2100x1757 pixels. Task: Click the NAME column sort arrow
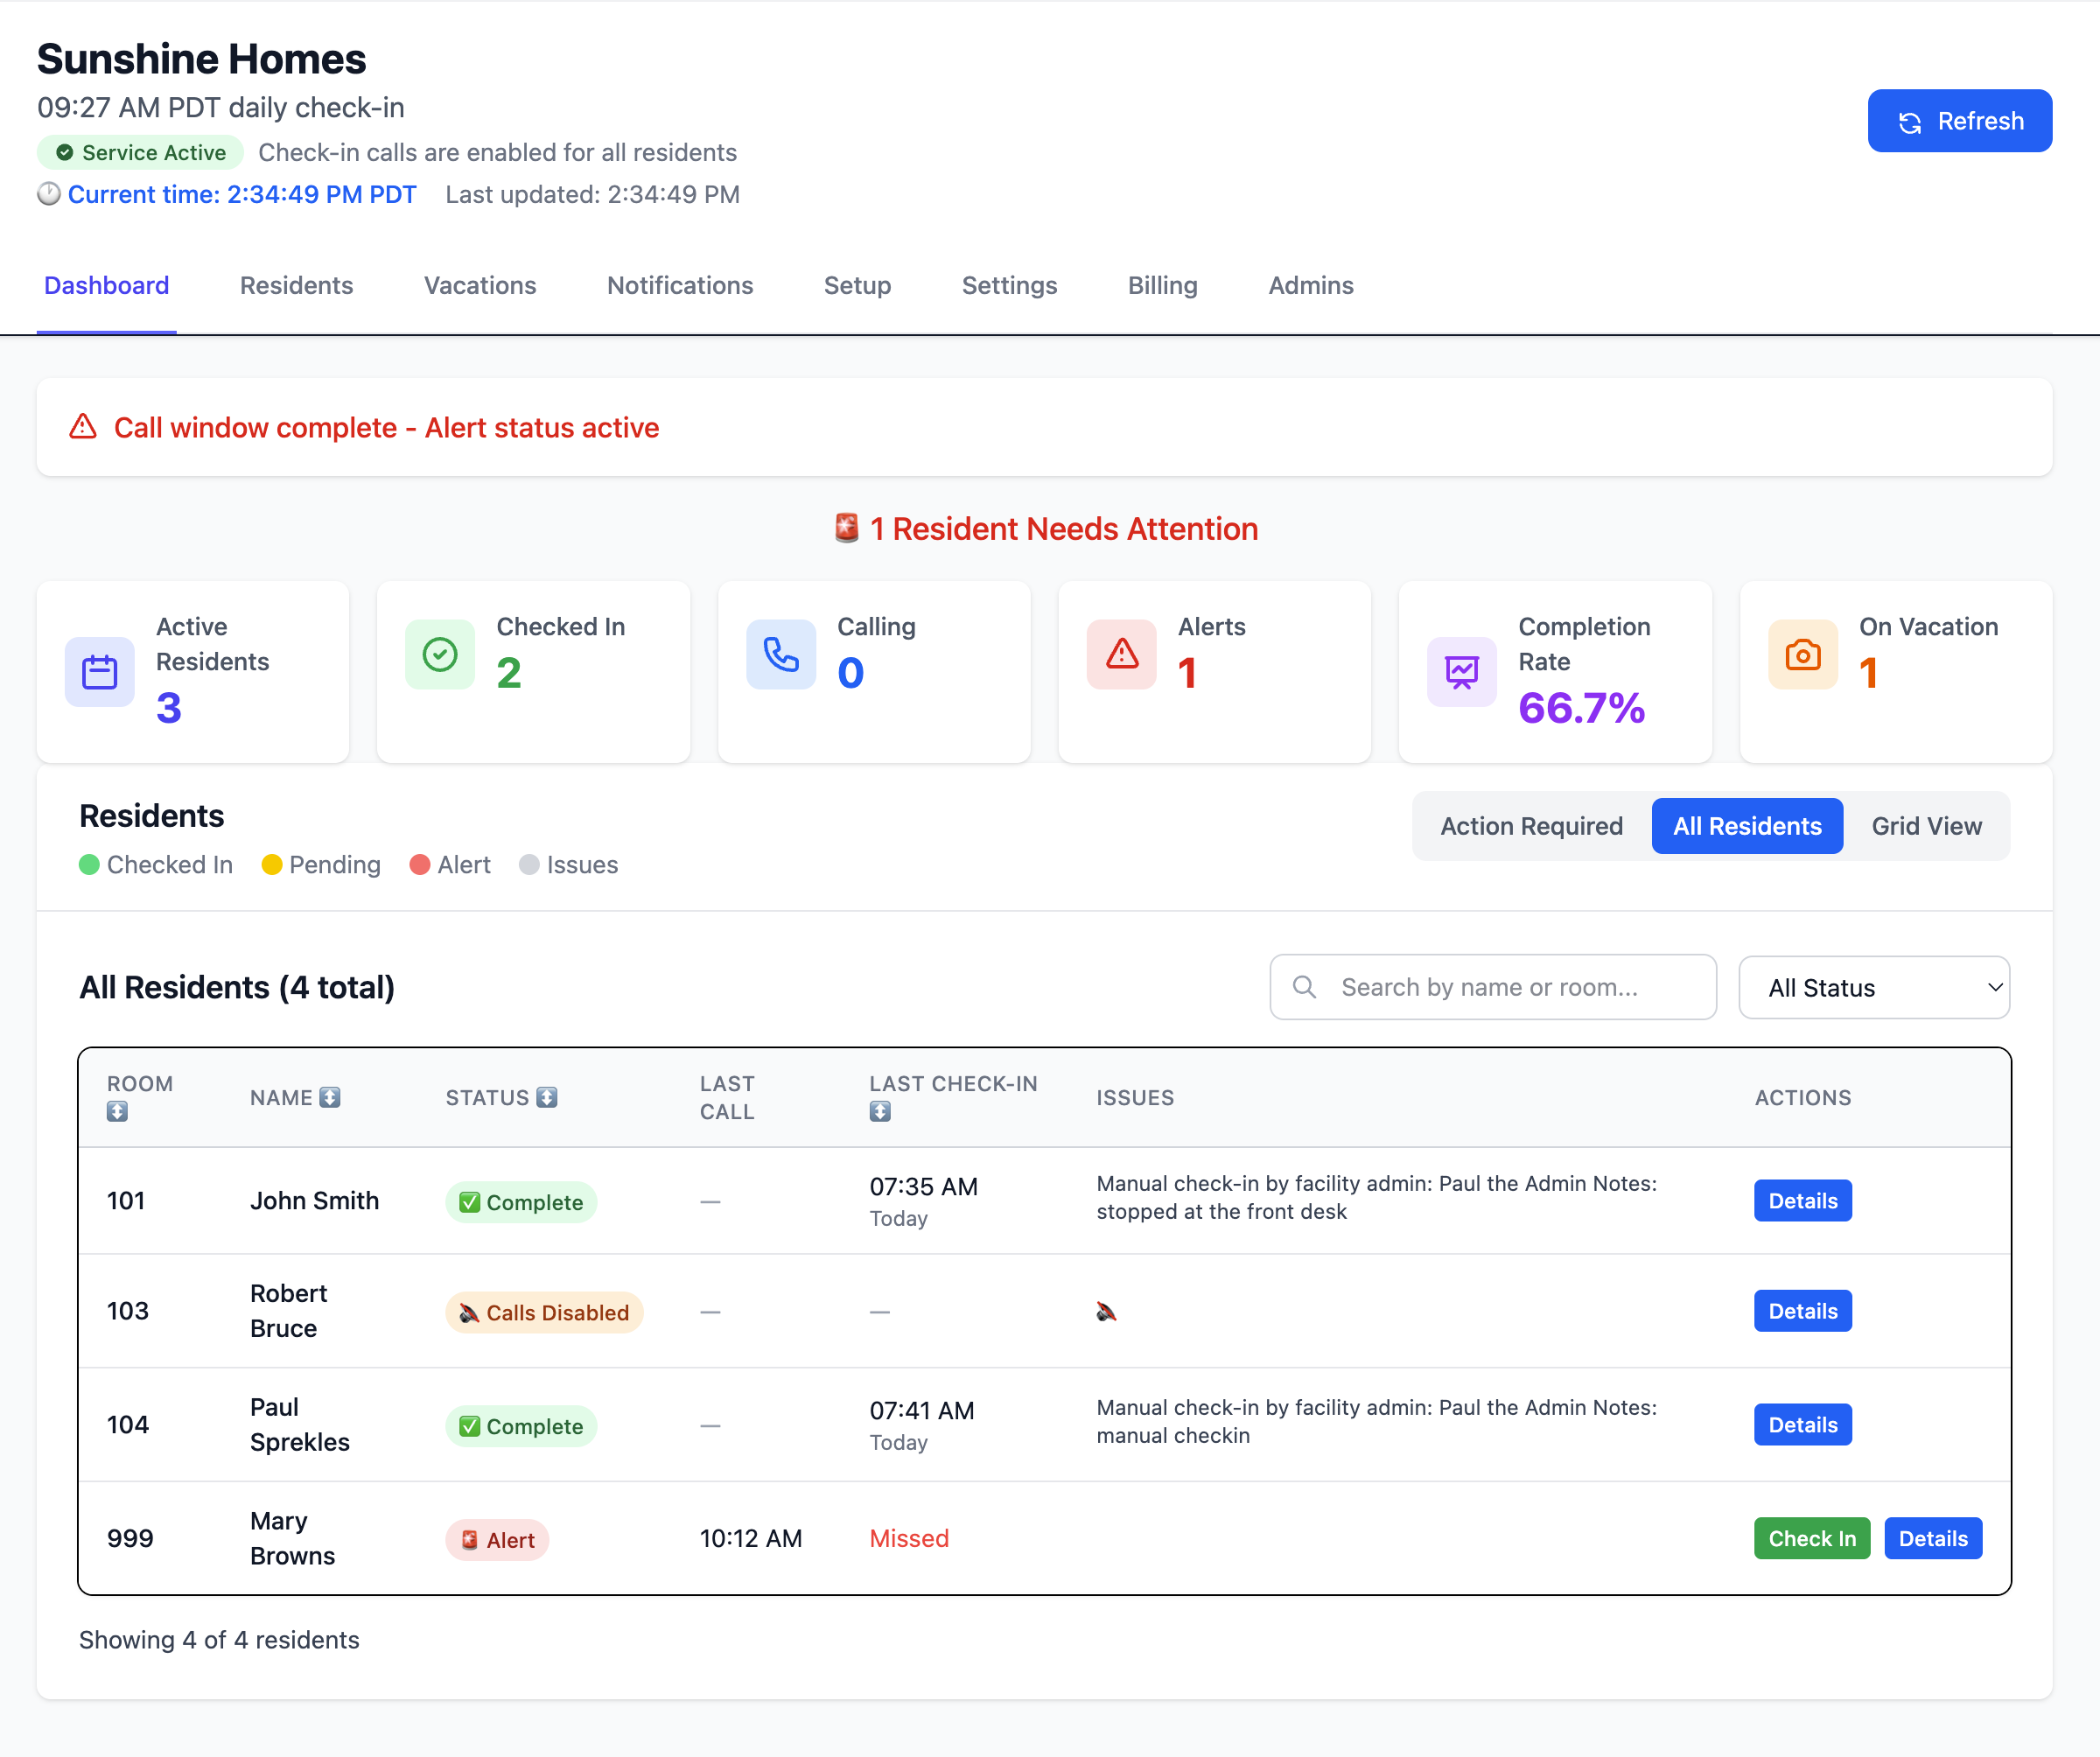pyautogui.click(x=331, y=1097)
